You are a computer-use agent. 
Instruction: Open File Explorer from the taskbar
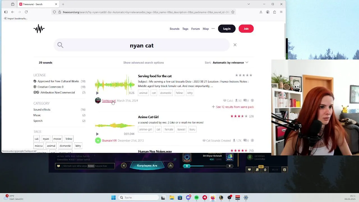172,198
